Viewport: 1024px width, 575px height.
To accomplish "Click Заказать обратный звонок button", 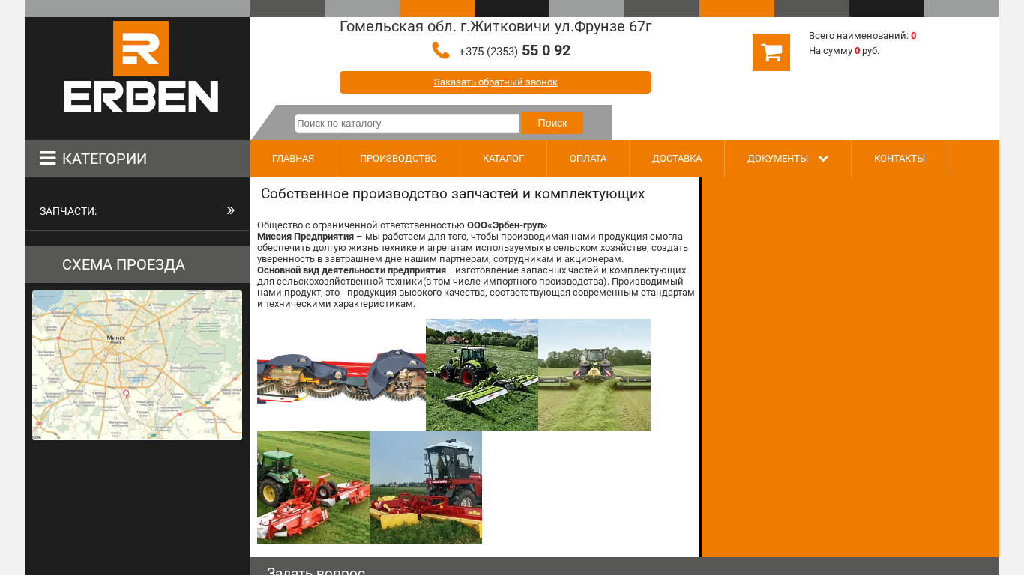I will [496, 82].
